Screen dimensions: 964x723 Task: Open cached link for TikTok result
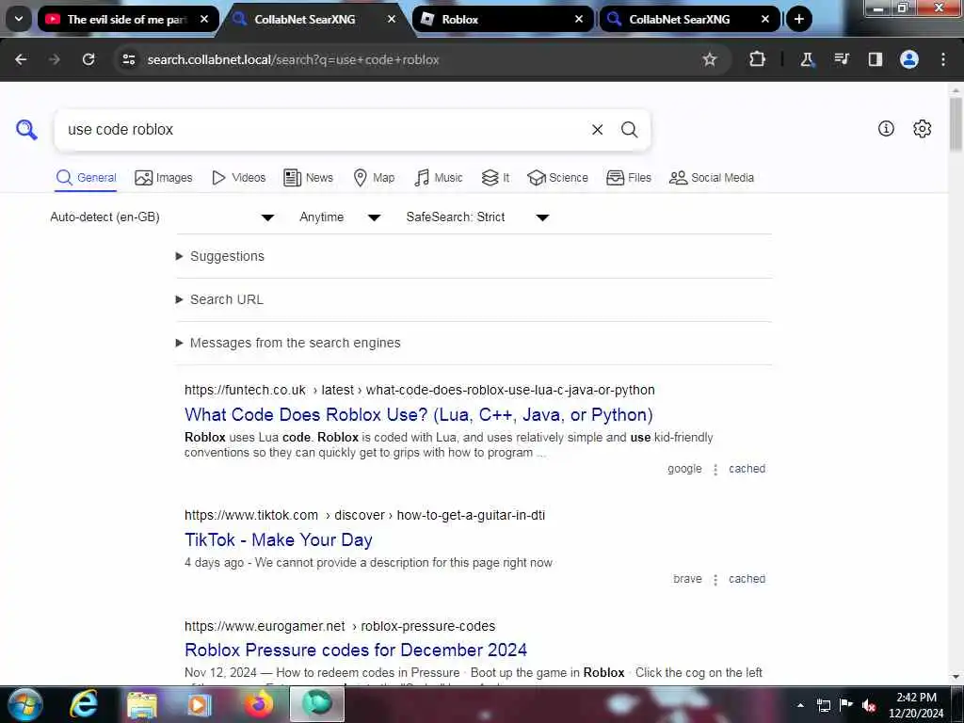point(747,579)
